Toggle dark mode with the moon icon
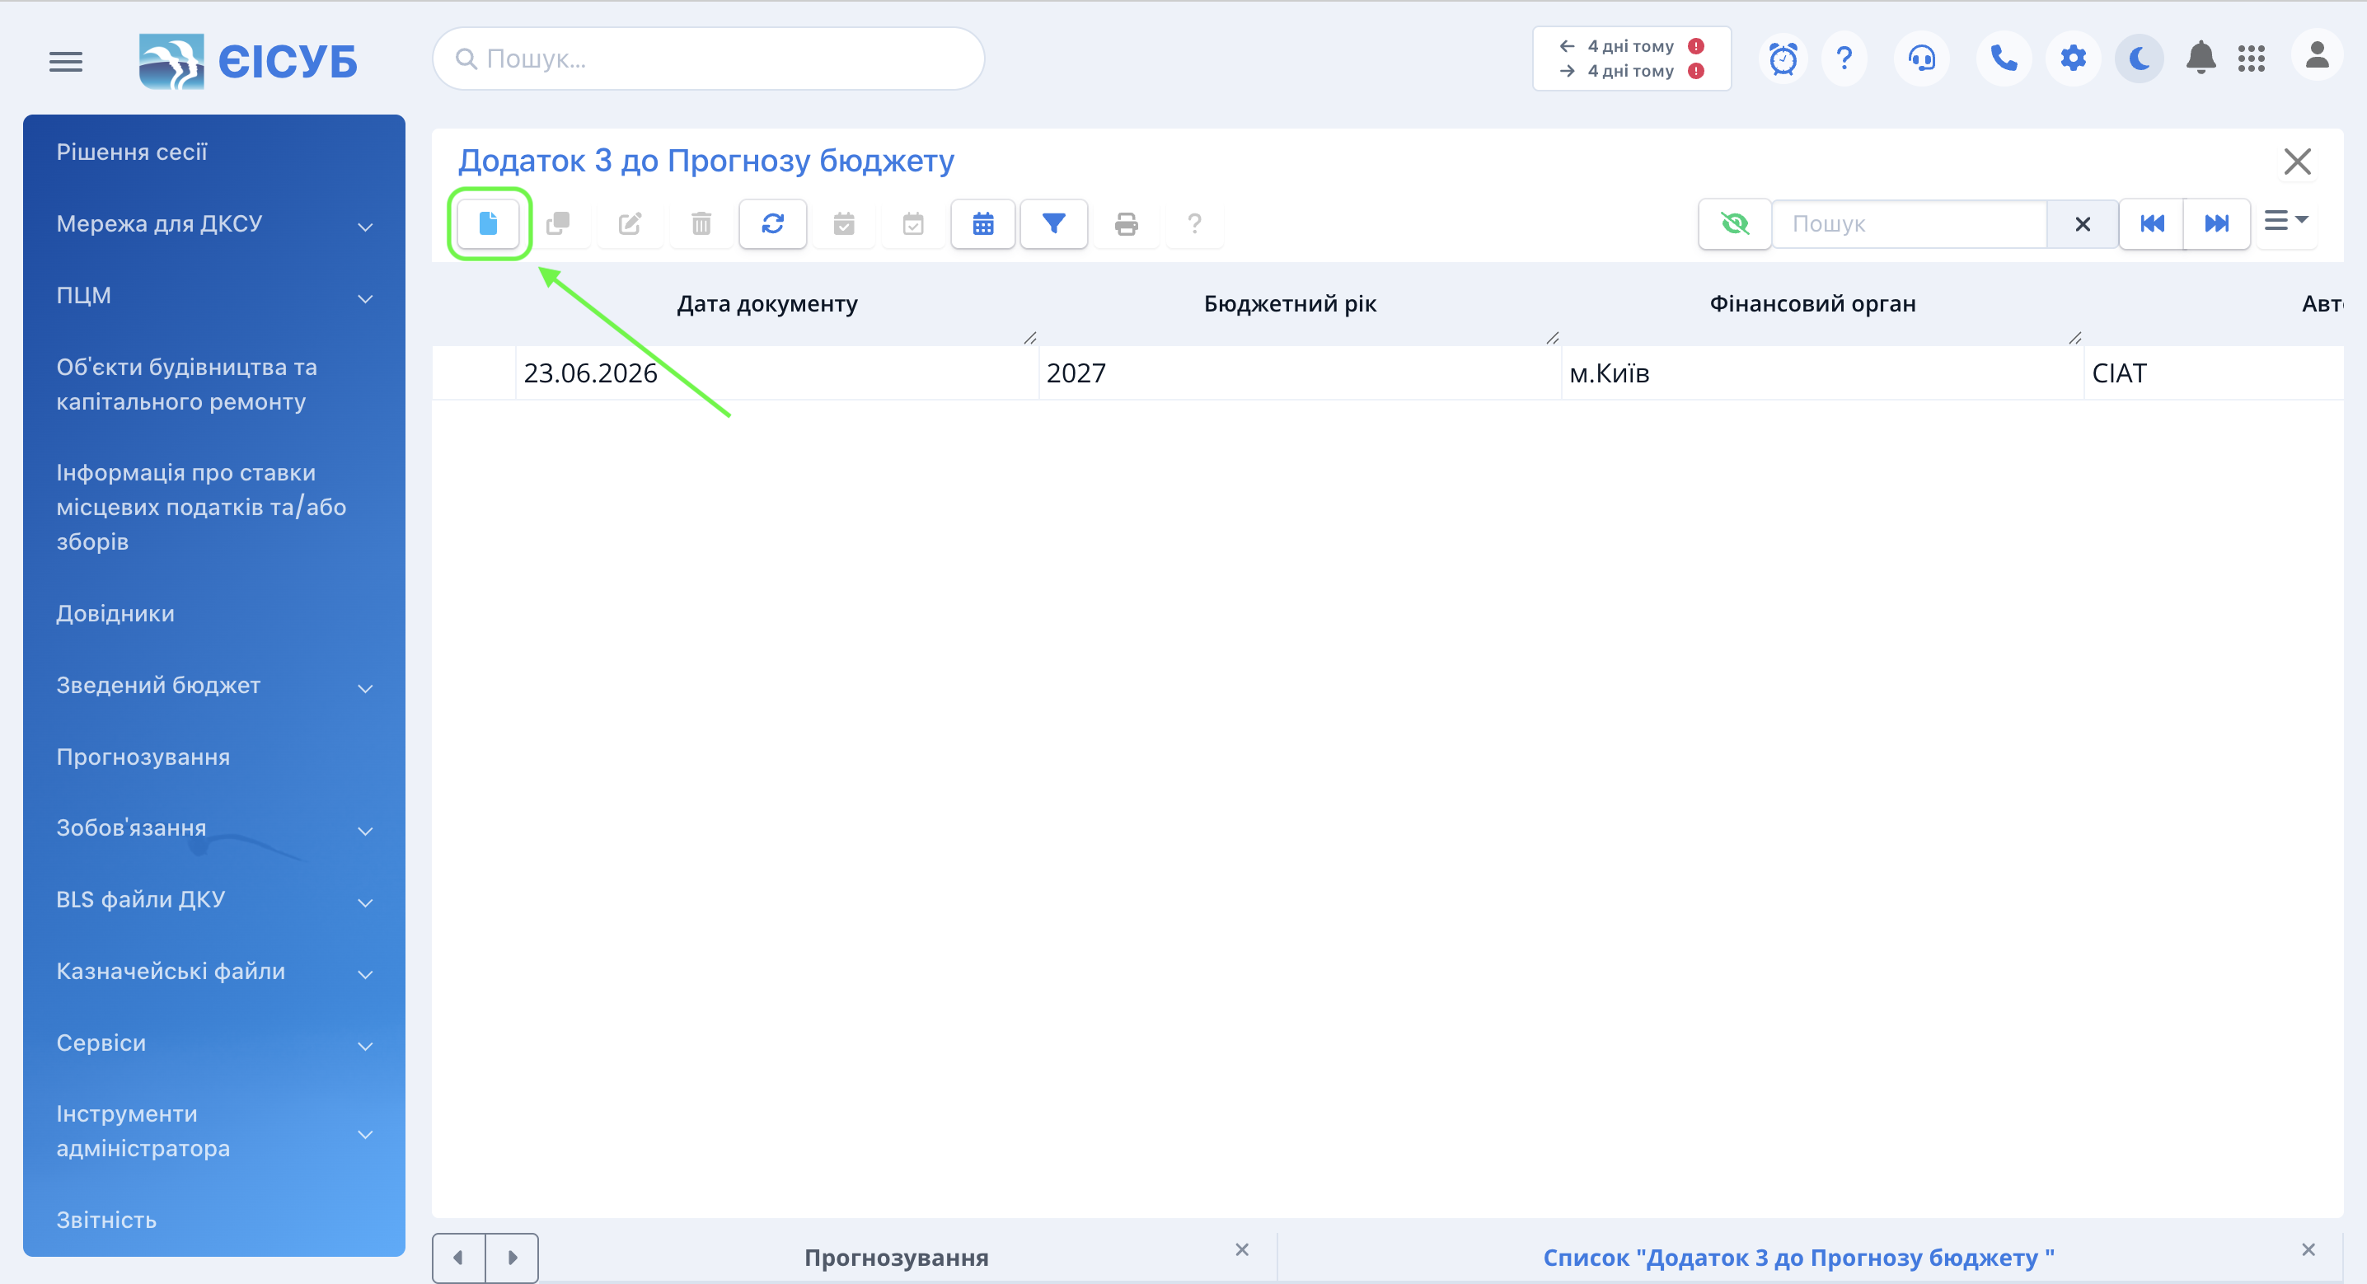 [x=2140, y=59]
